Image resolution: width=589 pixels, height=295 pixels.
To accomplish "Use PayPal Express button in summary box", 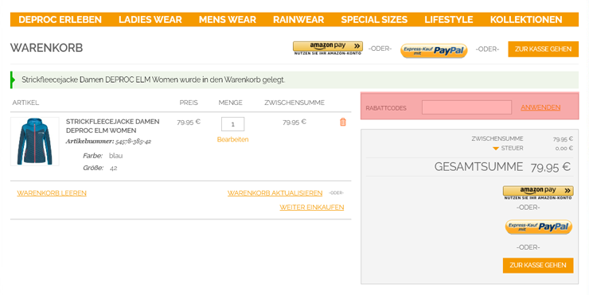I will [538, 227].
